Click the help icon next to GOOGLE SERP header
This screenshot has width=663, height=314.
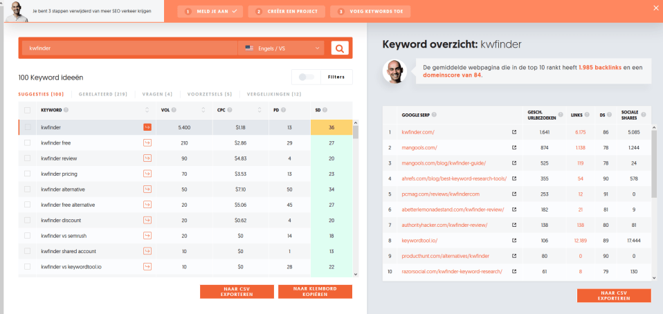434,115
